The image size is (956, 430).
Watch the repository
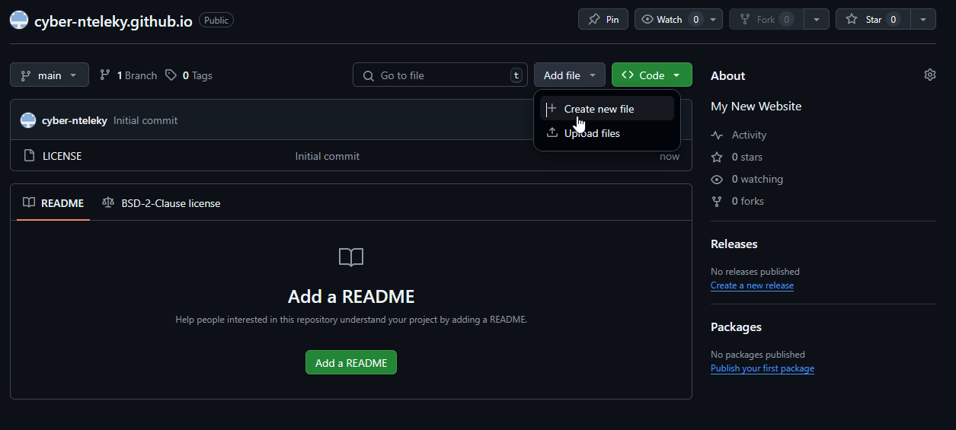pyautogui.click(x=670, y=19)
